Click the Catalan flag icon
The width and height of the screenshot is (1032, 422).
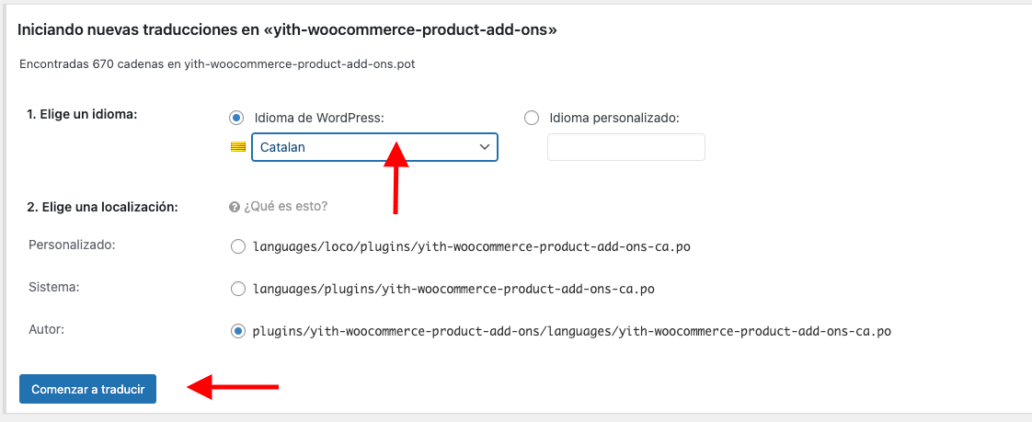point(237,147)
